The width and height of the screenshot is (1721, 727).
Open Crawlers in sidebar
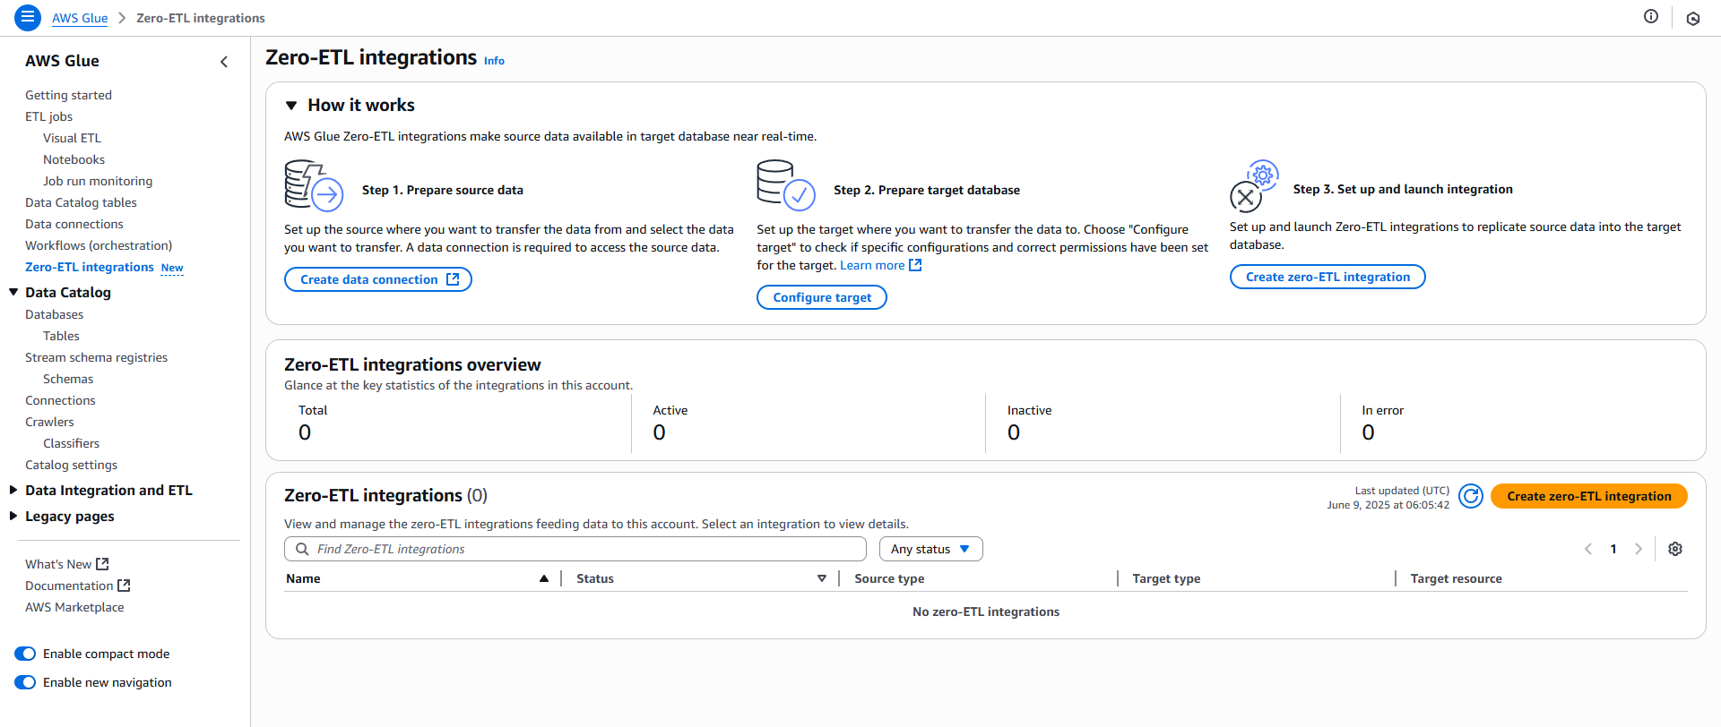click(x=49, y=422)
